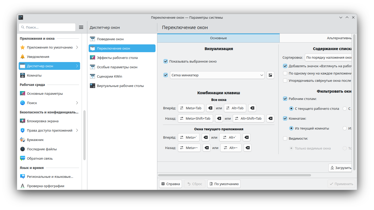
Task: Clear the Alt+~ shortcut
Action: [248, 148]
